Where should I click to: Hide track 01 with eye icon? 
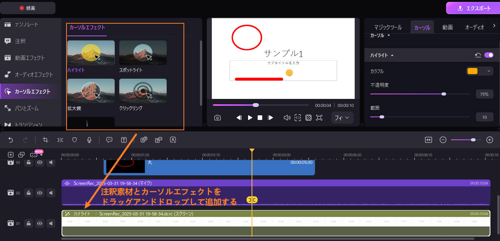[x=40, y=223]
